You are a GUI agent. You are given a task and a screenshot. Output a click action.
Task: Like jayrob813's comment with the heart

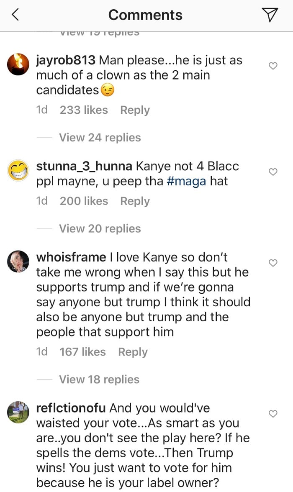coord(273,66)
